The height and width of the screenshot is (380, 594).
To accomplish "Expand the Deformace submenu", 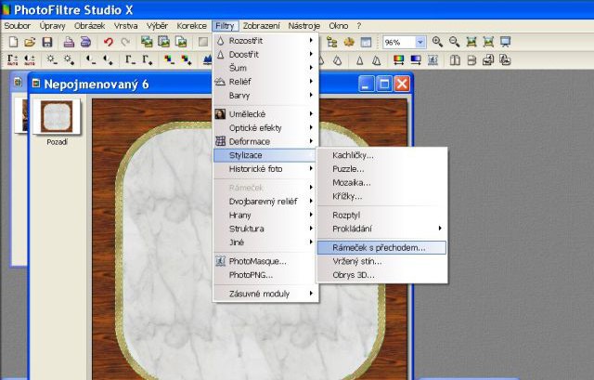I will click(x=266, y=141).
